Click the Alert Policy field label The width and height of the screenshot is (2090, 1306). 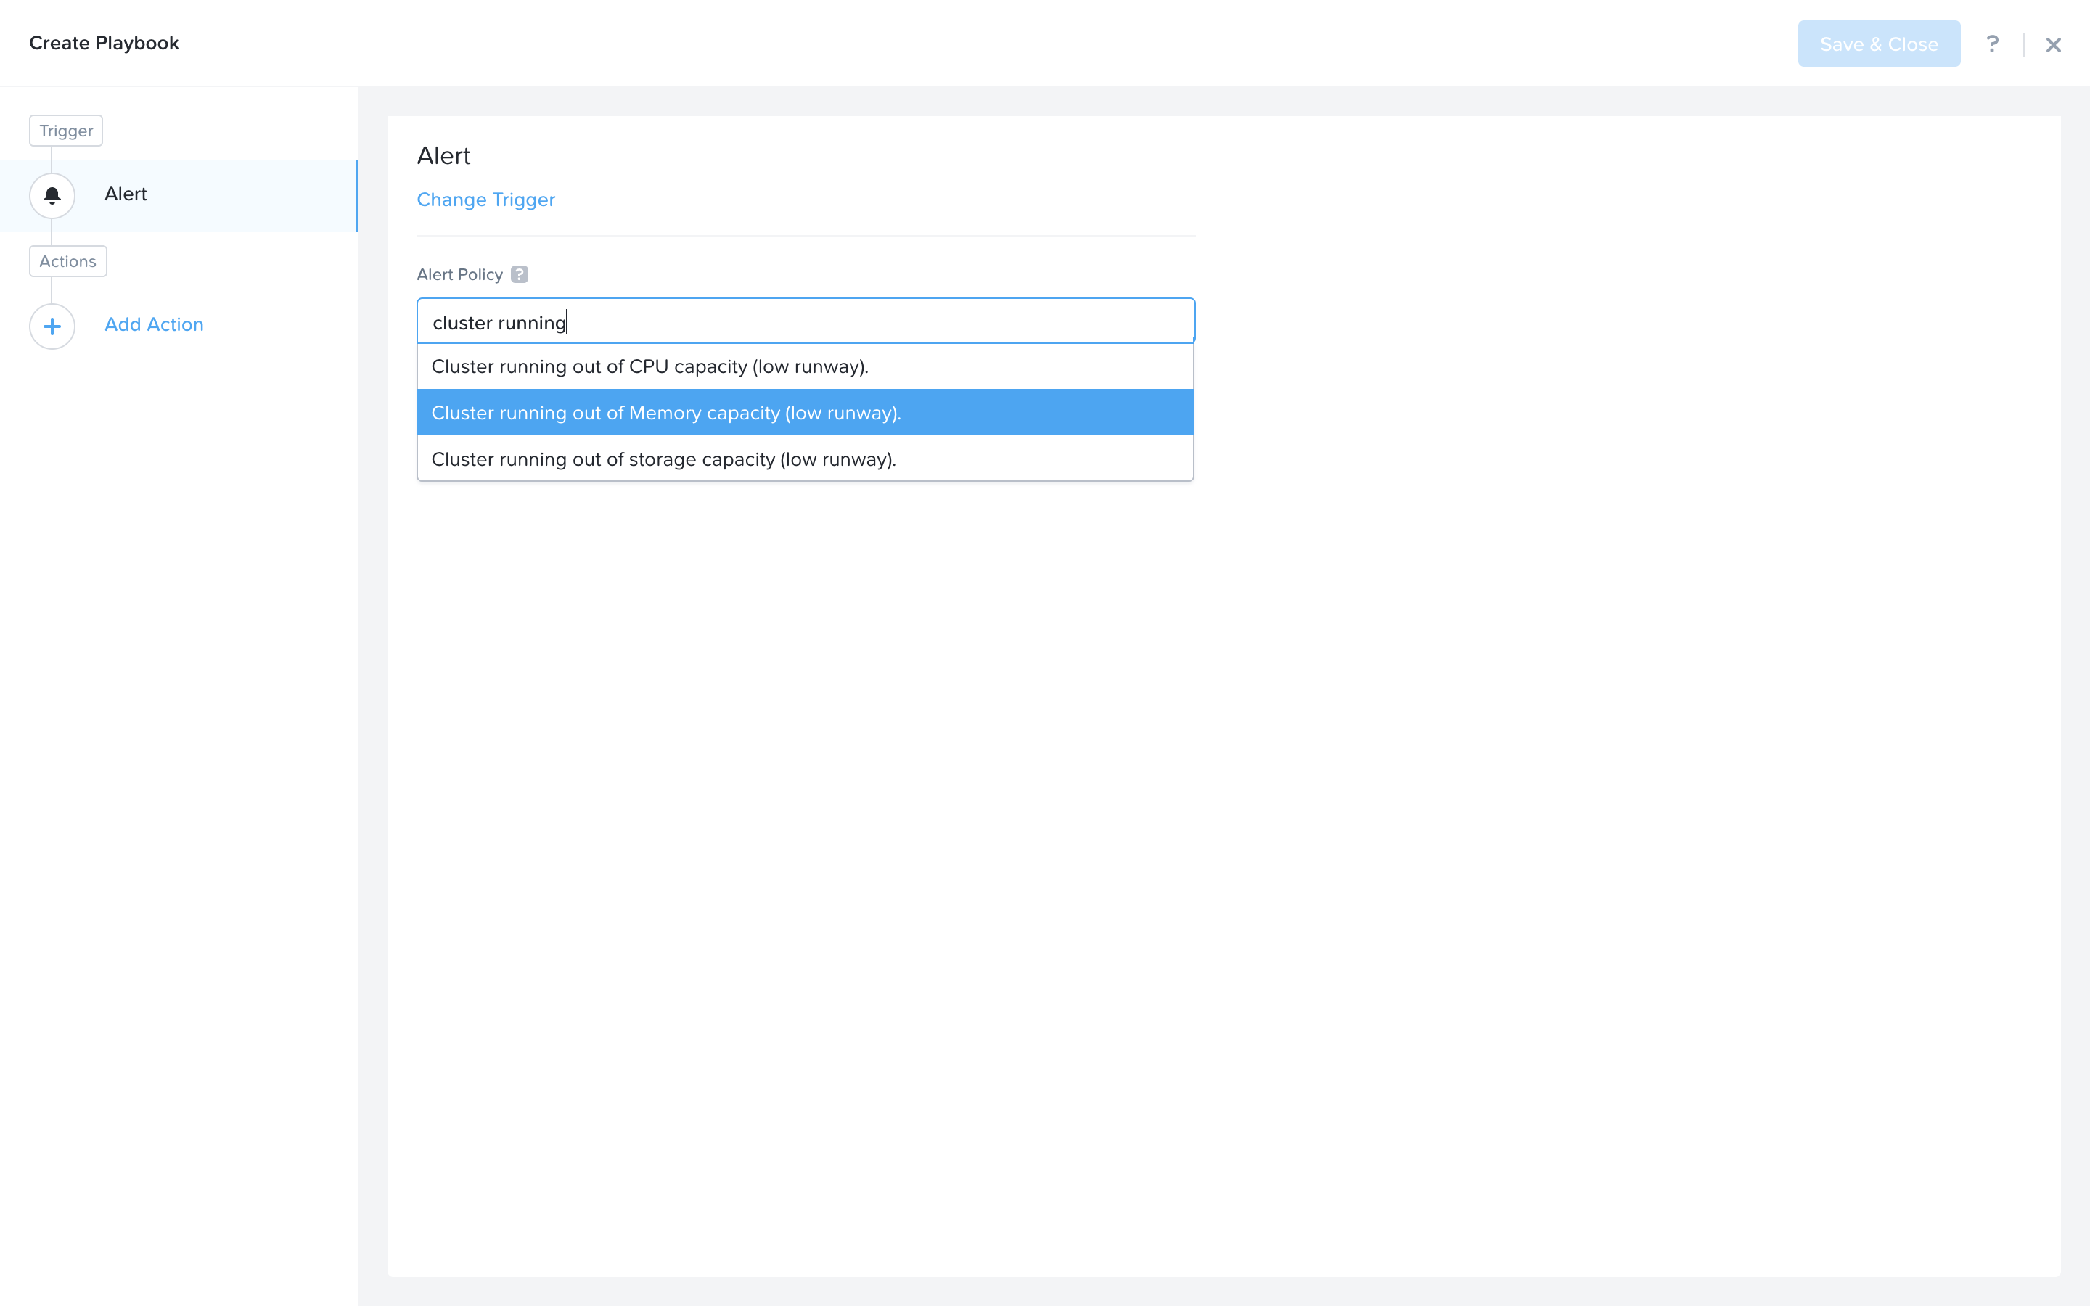[459, 275]
